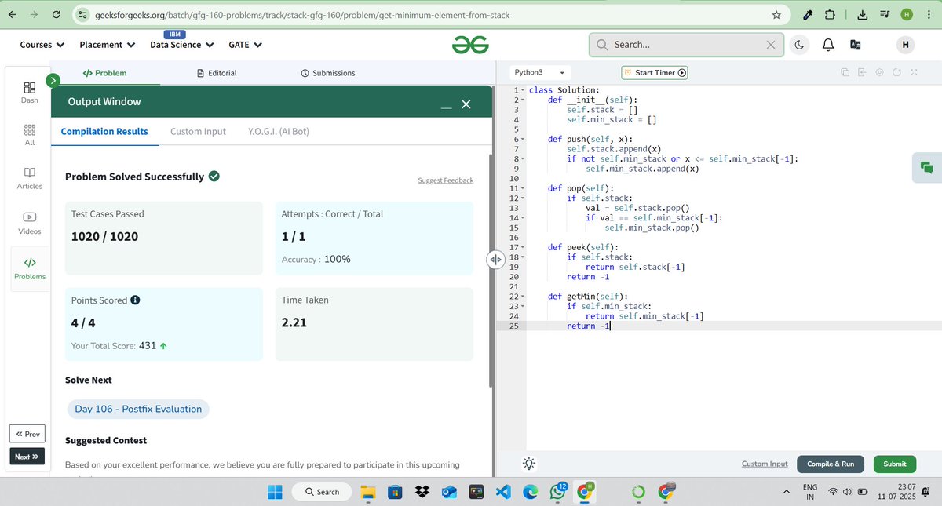The height and width of the screenshot is (506, 942).
Task: Open the Placement dropdown
Action: [106, 45]
